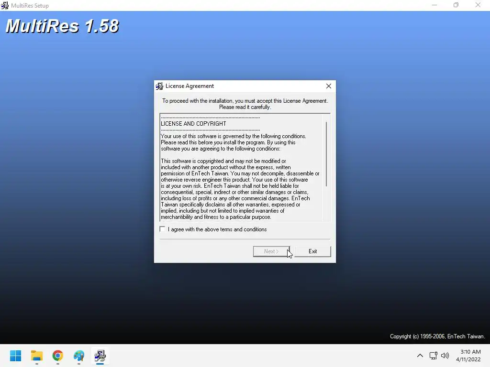Image resolution: width=490 pixels, height=367 pixels.
Task: Open Google Chrome from the taskbar
Action: tap(58, 356)
